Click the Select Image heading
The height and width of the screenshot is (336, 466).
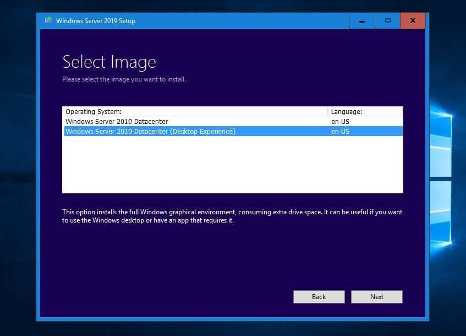108,62
